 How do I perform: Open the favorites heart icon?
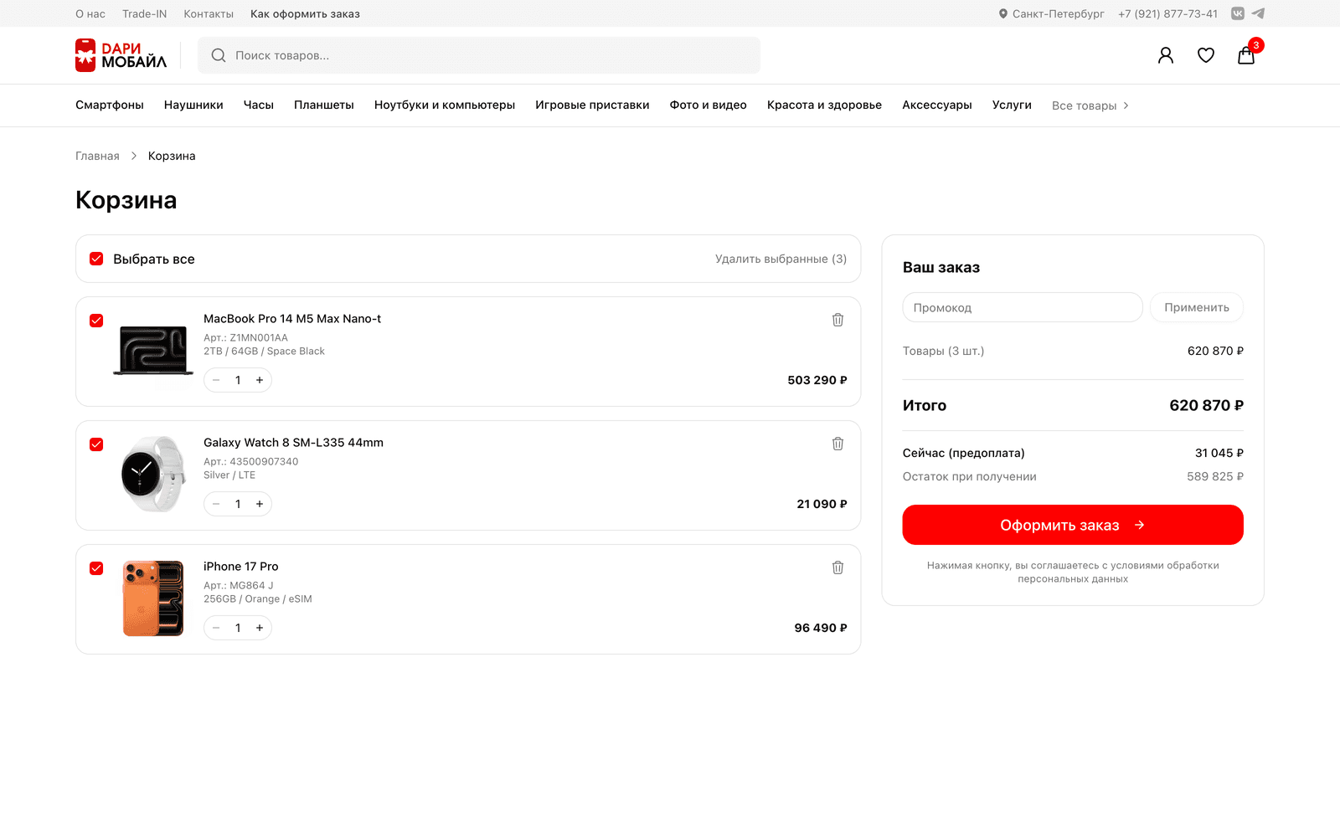pos(1206,55)
